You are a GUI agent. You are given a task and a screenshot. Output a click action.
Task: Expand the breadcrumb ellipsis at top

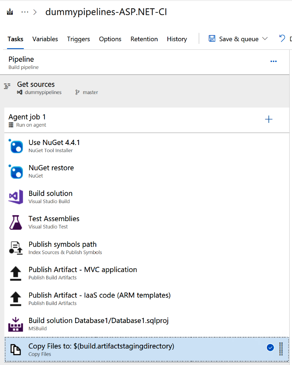tap(25, 12)
